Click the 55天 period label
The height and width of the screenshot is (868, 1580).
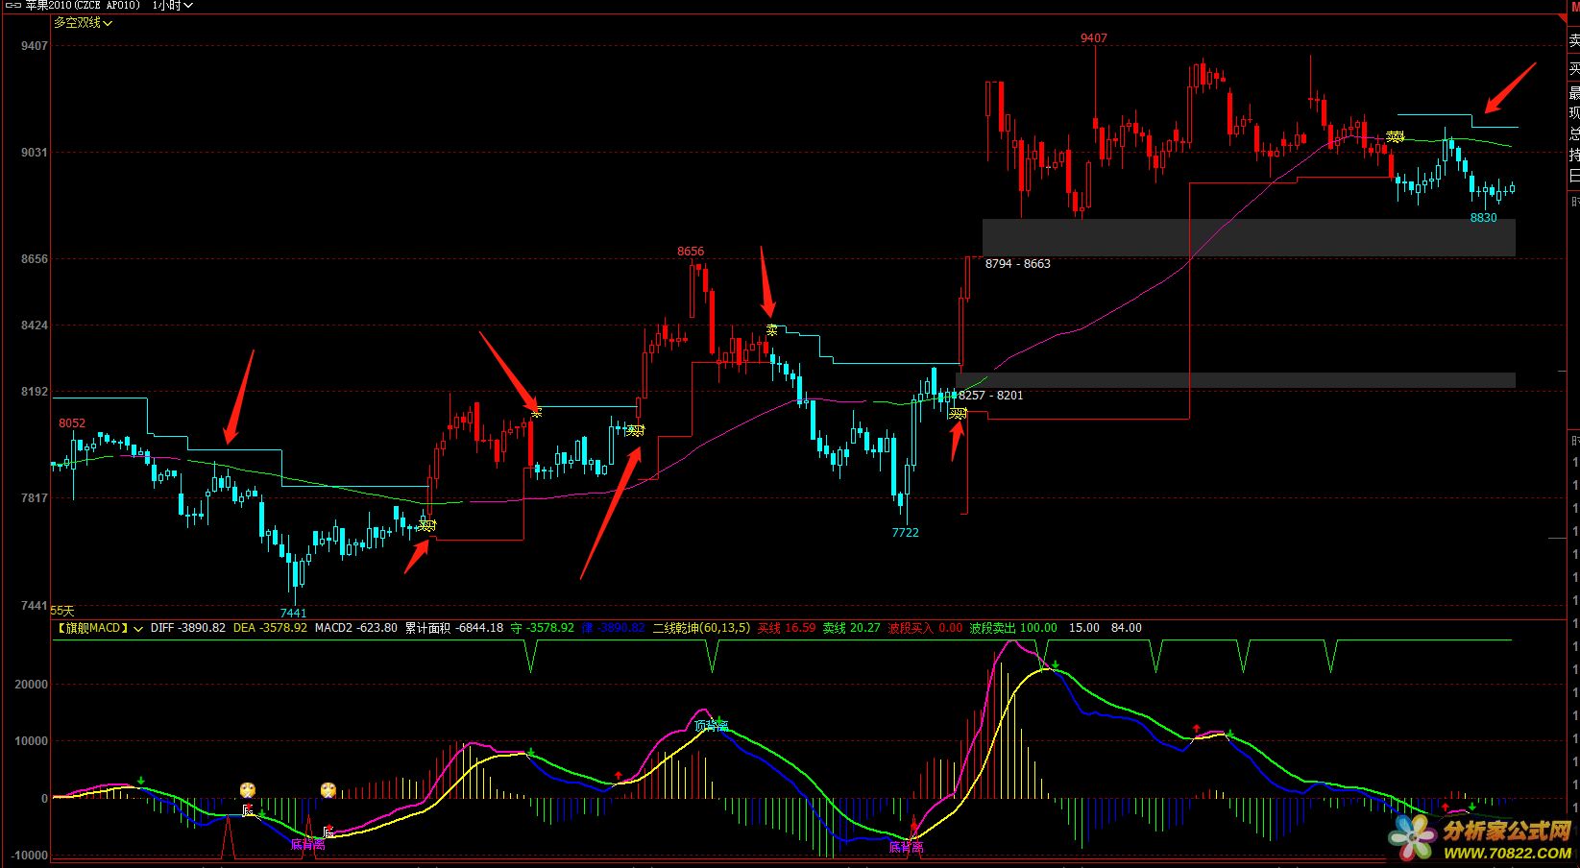point(62,610)
